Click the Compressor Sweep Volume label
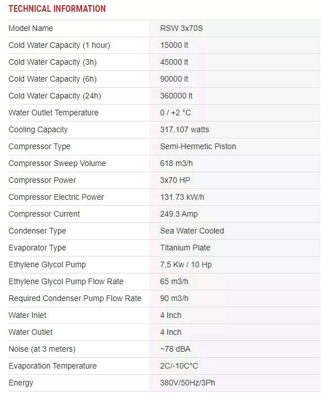The height and width of the screenshot is (395, 321). tap(57, 163)
